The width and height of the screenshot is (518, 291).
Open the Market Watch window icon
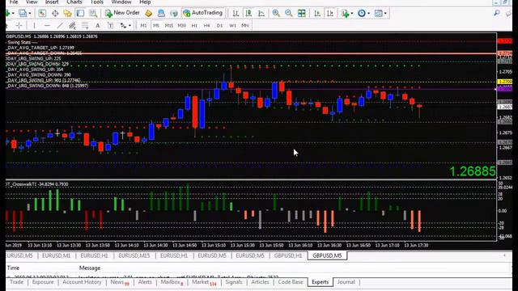[x=42, y=13]
